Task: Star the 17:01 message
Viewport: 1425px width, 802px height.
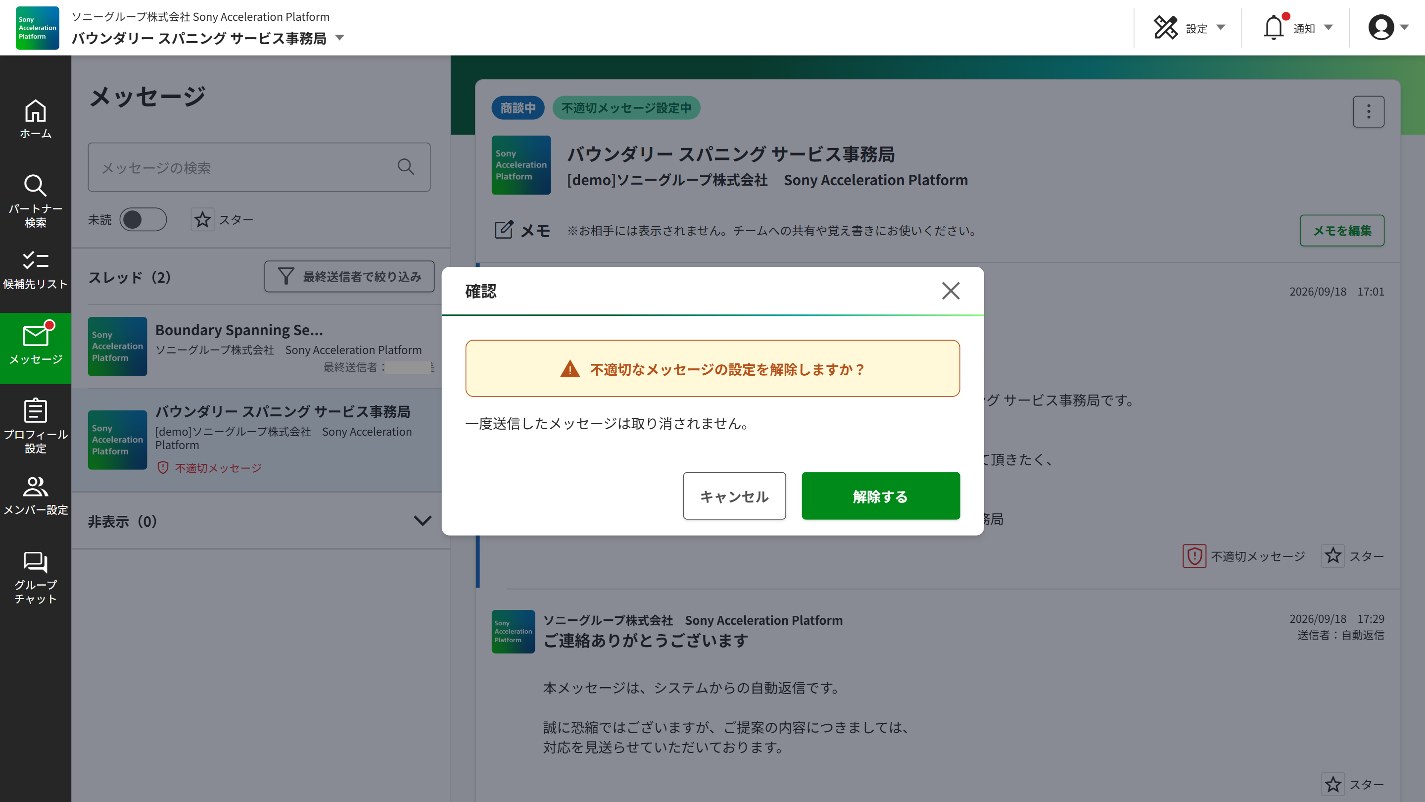Action: [x=1332, y=555]
